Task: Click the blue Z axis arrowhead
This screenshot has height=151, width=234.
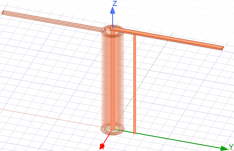Action: 113,11
